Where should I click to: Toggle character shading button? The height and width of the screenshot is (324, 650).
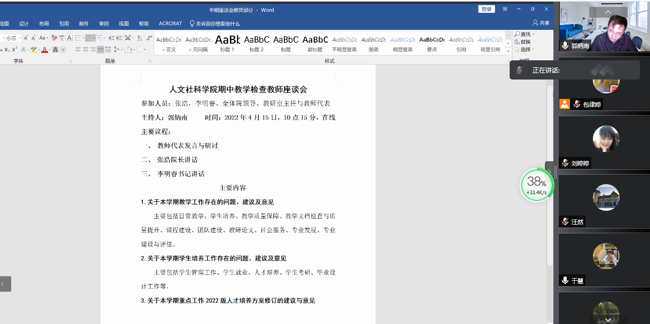point(55,50)
